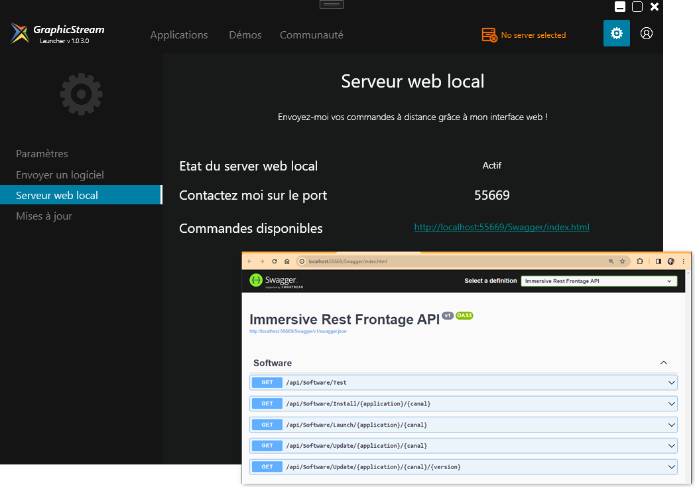This screenshot has width=695, height=487.
Task: Click the Immersive Rest Frontage API title
Action: pyautogui.click(x=344, y=319)
